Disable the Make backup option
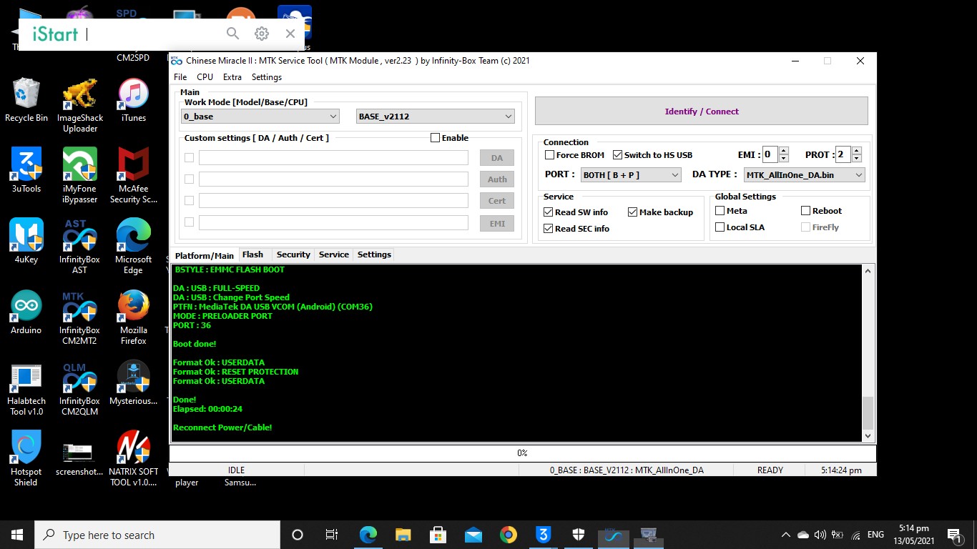Viewport: 977px width, 549px height. [632, 212]
